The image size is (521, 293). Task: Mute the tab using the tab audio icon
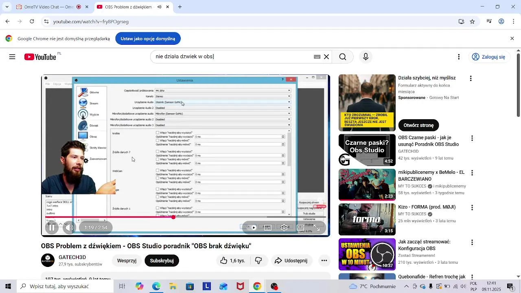159,7
